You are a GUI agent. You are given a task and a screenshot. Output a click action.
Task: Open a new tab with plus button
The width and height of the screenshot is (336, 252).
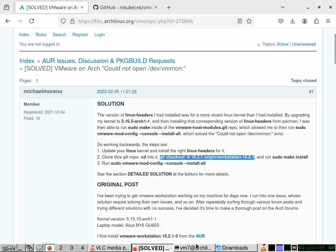click(x=169, y=8)
